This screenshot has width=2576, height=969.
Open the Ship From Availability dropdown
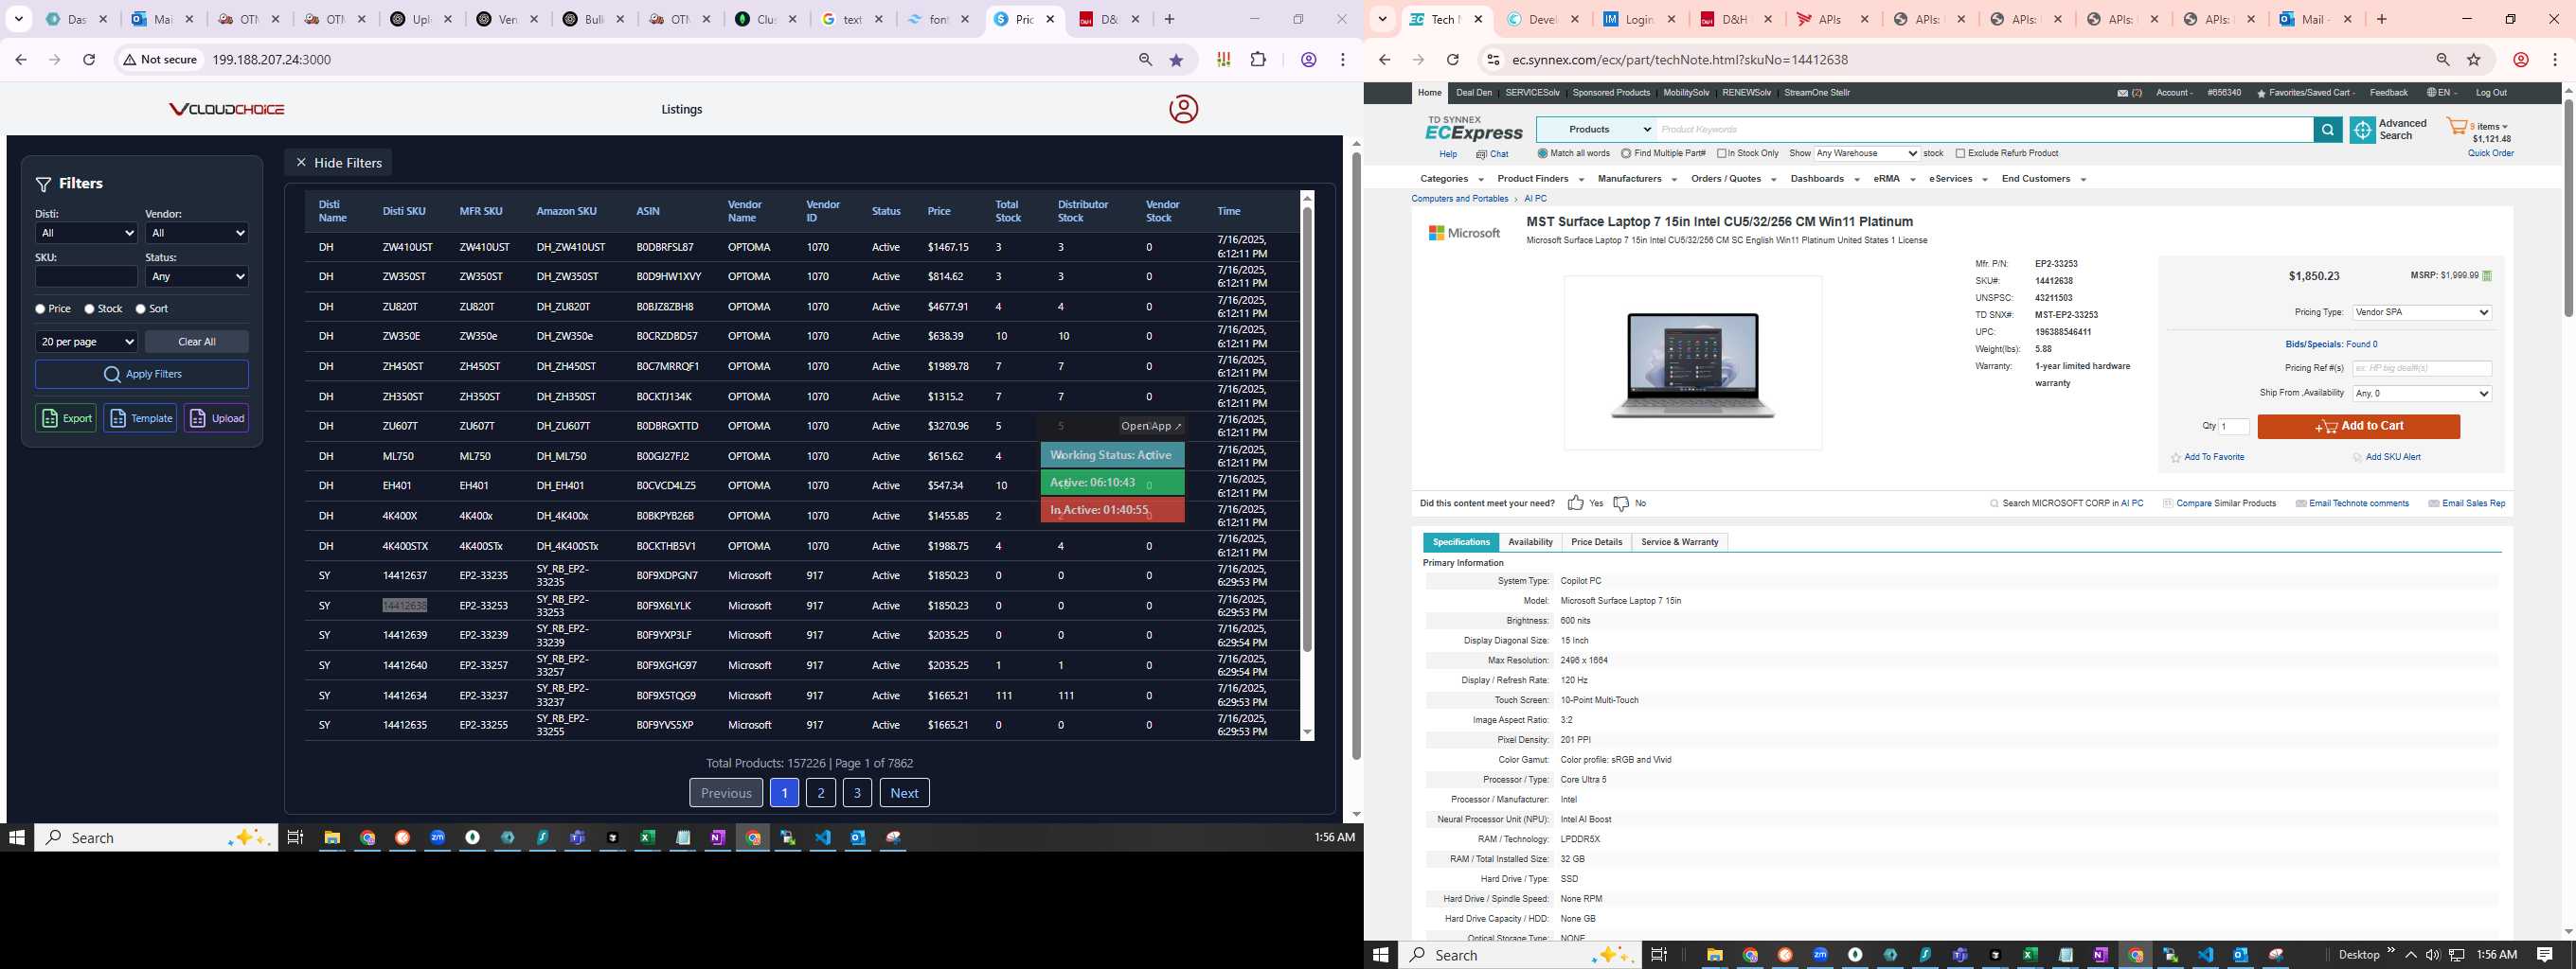[x=2421, y=394]
